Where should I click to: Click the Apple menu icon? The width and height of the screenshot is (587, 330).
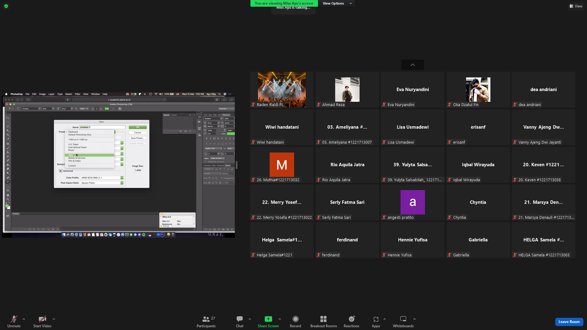click(6, 94)
